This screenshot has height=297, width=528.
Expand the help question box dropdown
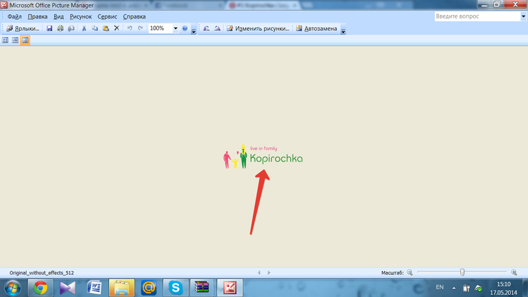tap(523, 16)
